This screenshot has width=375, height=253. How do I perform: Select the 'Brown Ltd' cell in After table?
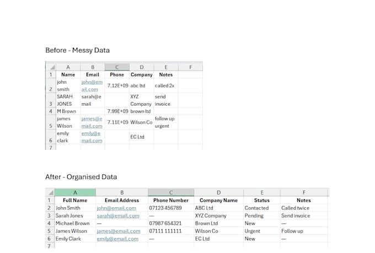[218, 223]
